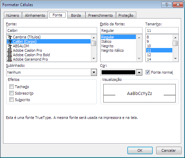The image size is (185, 158).
Task: Click the Tamanho size input field
Action: pyautogui.click(x=162, y=31)
